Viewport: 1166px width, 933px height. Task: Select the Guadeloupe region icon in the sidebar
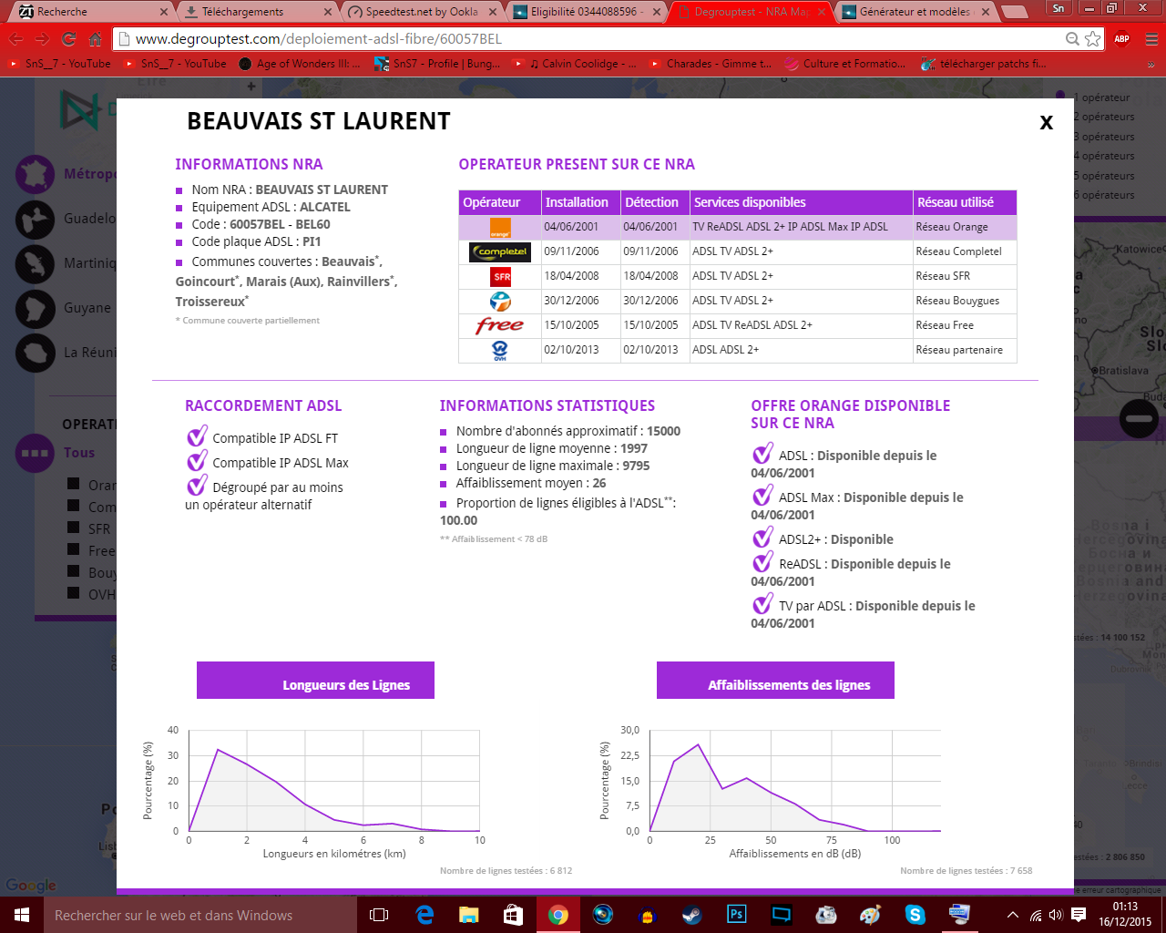(x=36, y=219)
